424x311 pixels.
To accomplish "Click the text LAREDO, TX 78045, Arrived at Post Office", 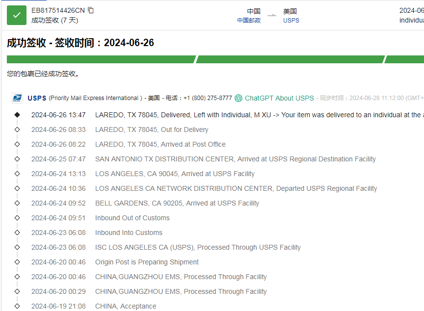I will pyautogui.click(x=160, y=145).
